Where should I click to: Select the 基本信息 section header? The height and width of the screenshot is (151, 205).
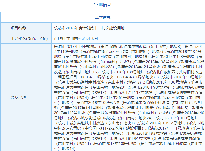point(103,17)
